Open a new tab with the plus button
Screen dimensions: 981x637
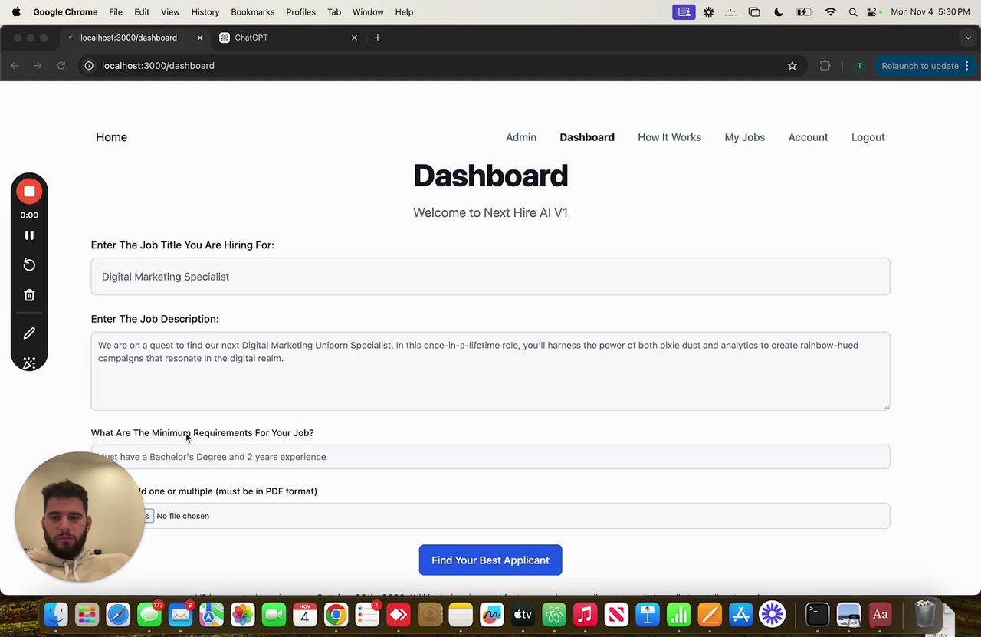377,38
